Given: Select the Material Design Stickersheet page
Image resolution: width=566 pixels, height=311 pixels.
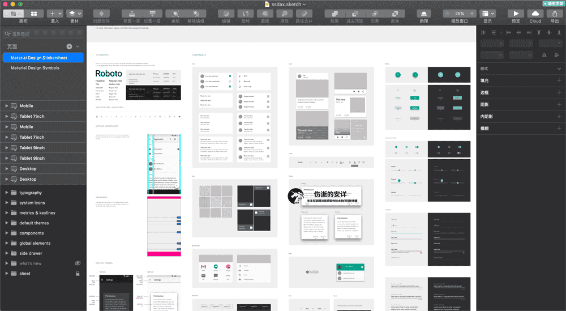Looking at the screenshot, I should (43, 58).
